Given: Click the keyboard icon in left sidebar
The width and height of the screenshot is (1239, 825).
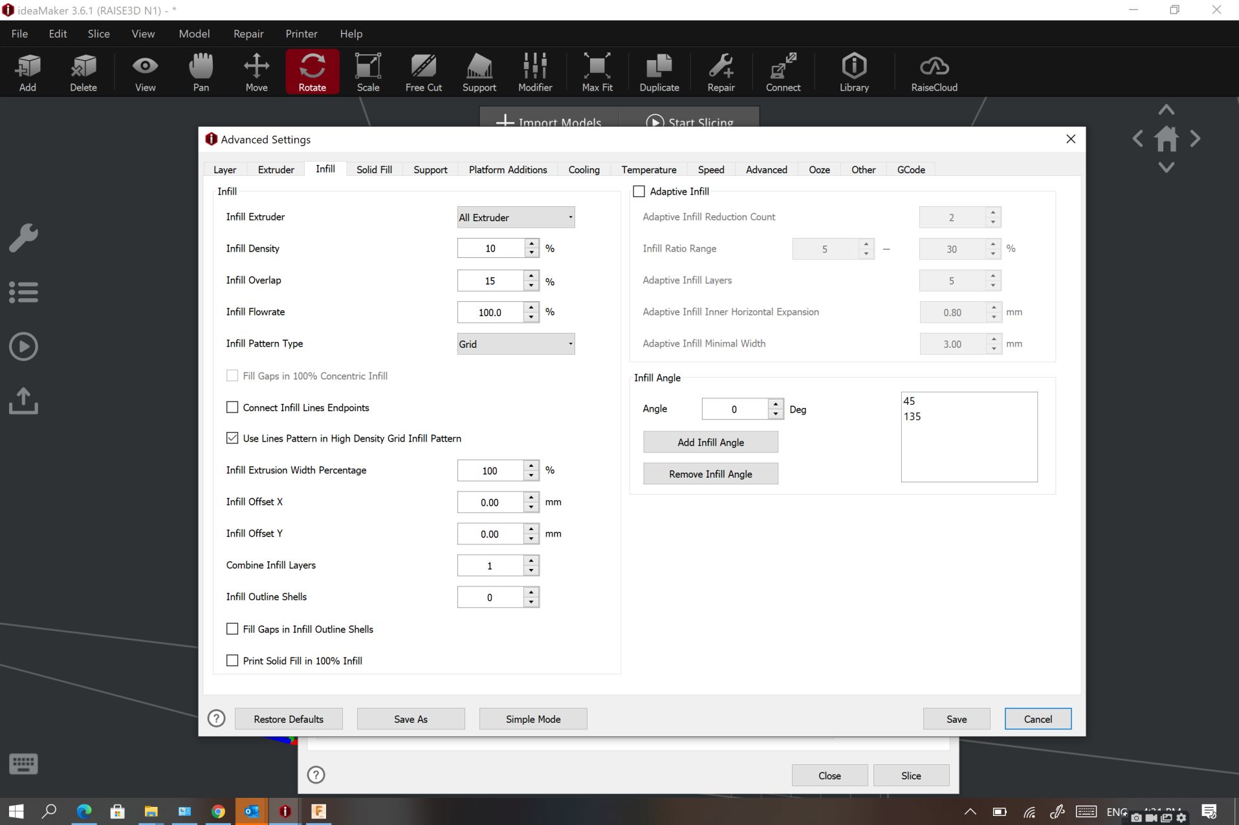Looking at the screenshot, I should click(24, 764).
